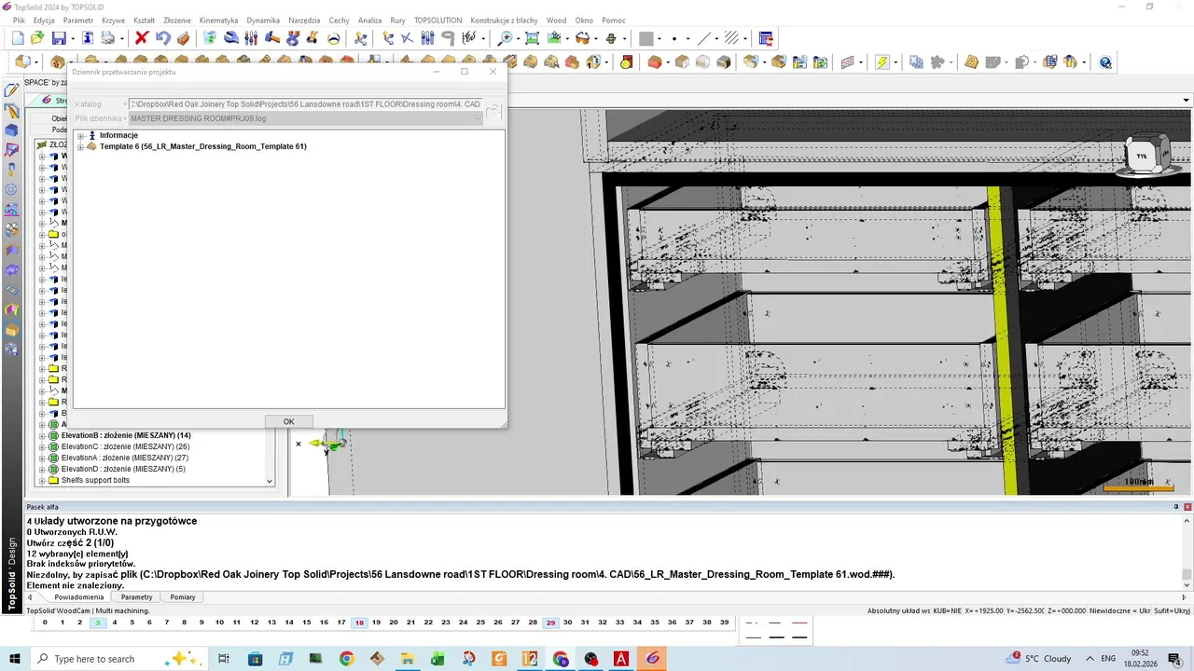The height and width of the screenshot is (671, 1194).
Task: Toggle layer 33 in the layer bar
Action: [x=620, y=623]
